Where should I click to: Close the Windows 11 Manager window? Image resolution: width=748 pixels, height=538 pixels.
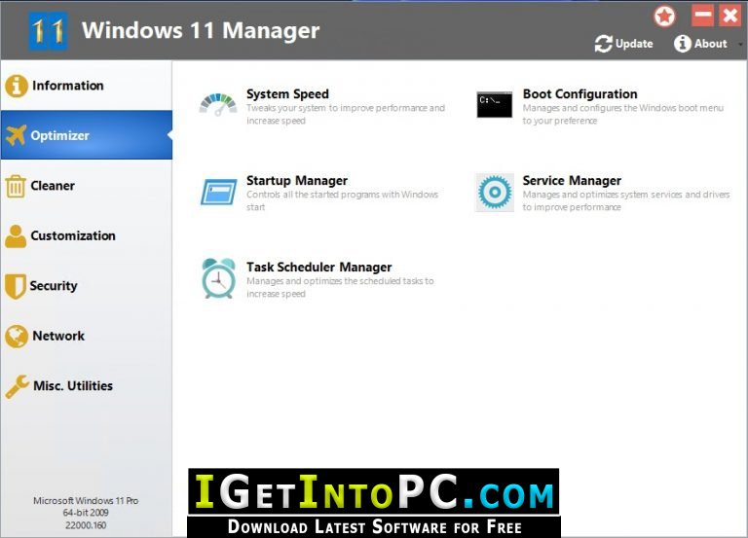[x=729, y=16]
